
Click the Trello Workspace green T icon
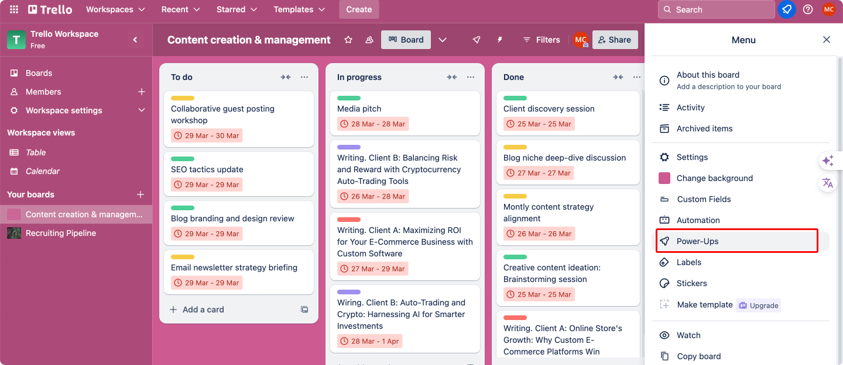tap(16, 40)
